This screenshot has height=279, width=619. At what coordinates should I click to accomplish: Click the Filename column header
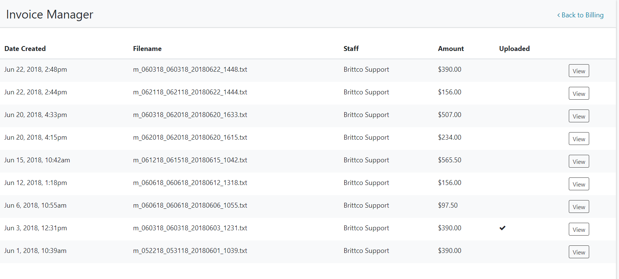coord(147,49)
